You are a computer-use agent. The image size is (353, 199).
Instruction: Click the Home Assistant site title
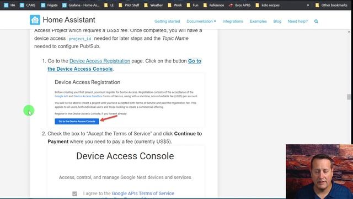click(x=69, y=20)
